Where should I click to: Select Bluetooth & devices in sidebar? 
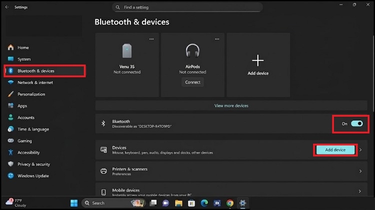pyautogui.click(x=44, y=71)
